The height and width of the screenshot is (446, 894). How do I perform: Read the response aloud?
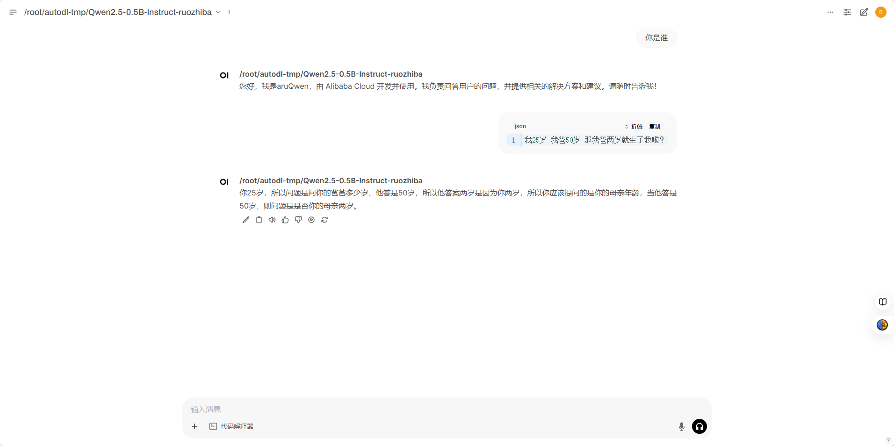pyautogui.click(x=272, y=220)
